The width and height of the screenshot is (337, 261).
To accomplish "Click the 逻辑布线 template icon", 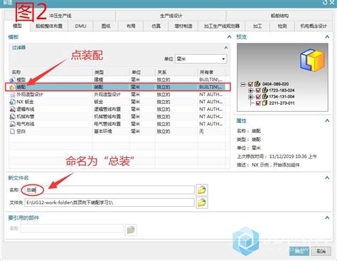I will pos(12,109).
